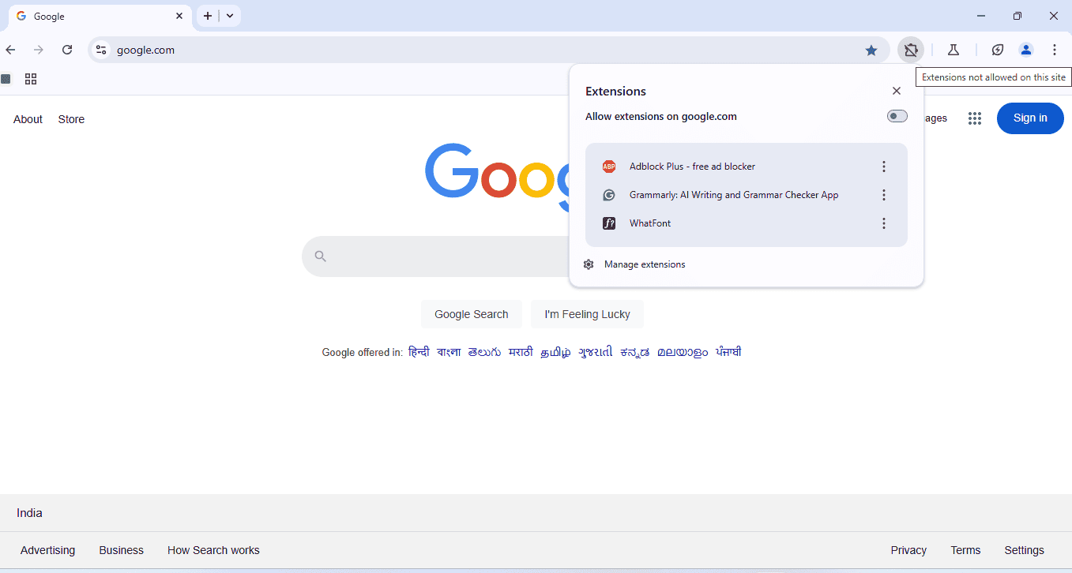This screenshot has height=573, width=1072.
Task: Open the apps grid shortcut in bookmarks bar
Action: pyautogui.click(x=31, y=79)
